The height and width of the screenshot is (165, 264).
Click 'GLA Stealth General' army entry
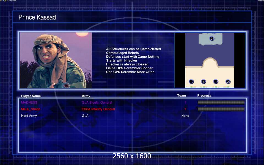point(97,102)
